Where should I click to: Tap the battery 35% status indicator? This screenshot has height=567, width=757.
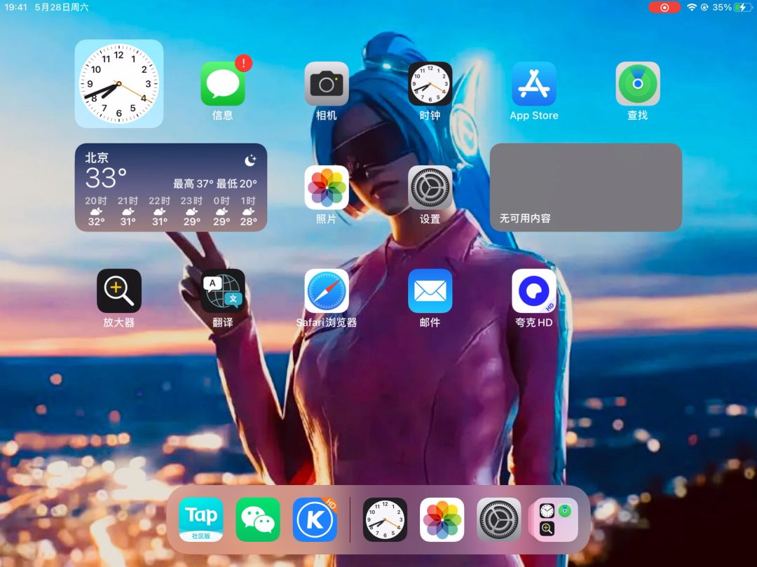(732, 7)
